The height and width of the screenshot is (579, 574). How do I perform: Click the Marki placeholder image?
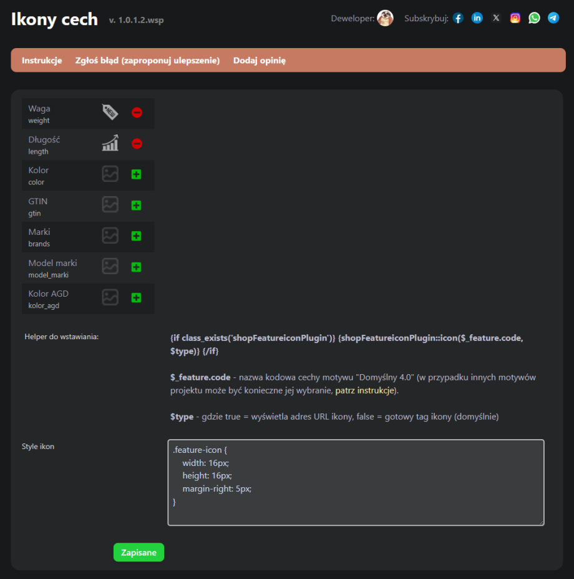110,236
